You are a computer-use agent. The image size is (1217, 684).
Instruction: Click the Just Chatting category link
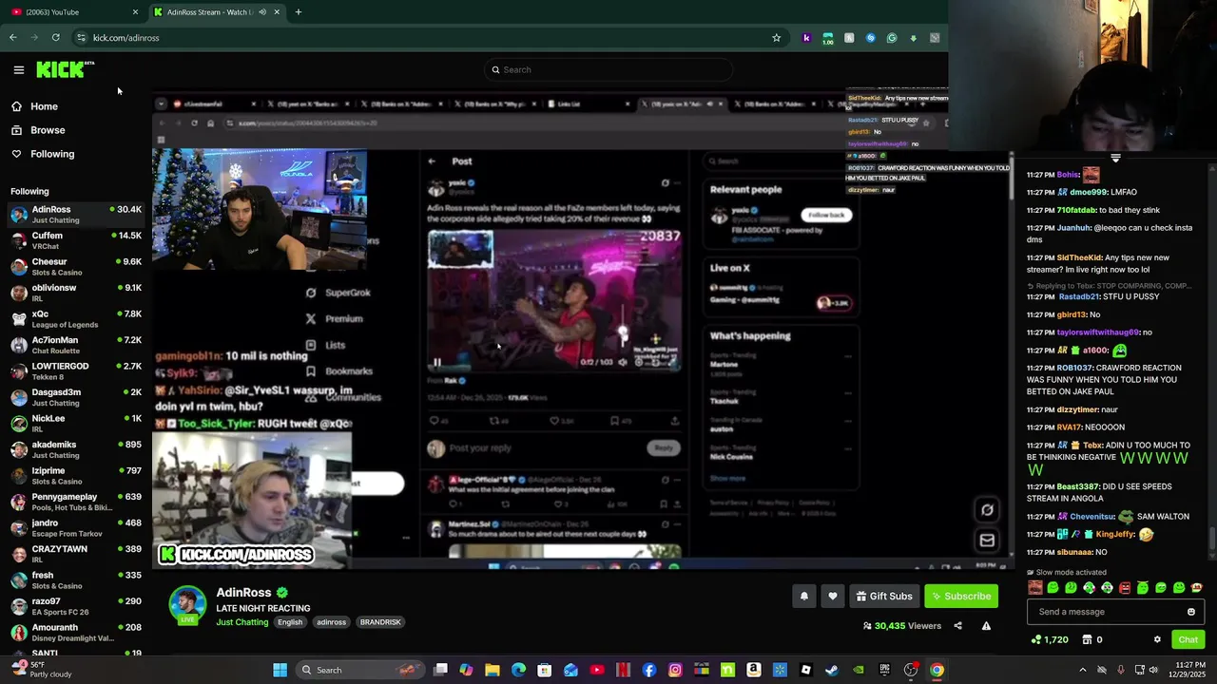pos(242,622)
